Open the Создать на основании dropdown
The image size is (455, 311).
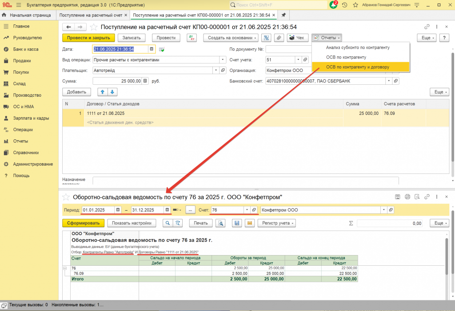tap(231, 38)
